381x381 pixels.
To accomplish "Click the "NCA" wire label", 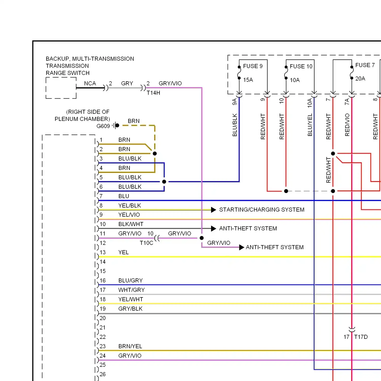I will point(90,83).
